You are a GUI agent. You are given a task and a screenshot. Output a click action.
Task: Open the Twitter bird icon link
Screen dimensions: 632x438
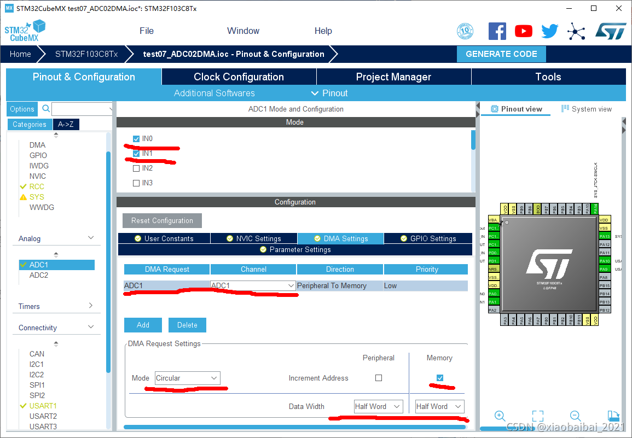coord(550,31)
